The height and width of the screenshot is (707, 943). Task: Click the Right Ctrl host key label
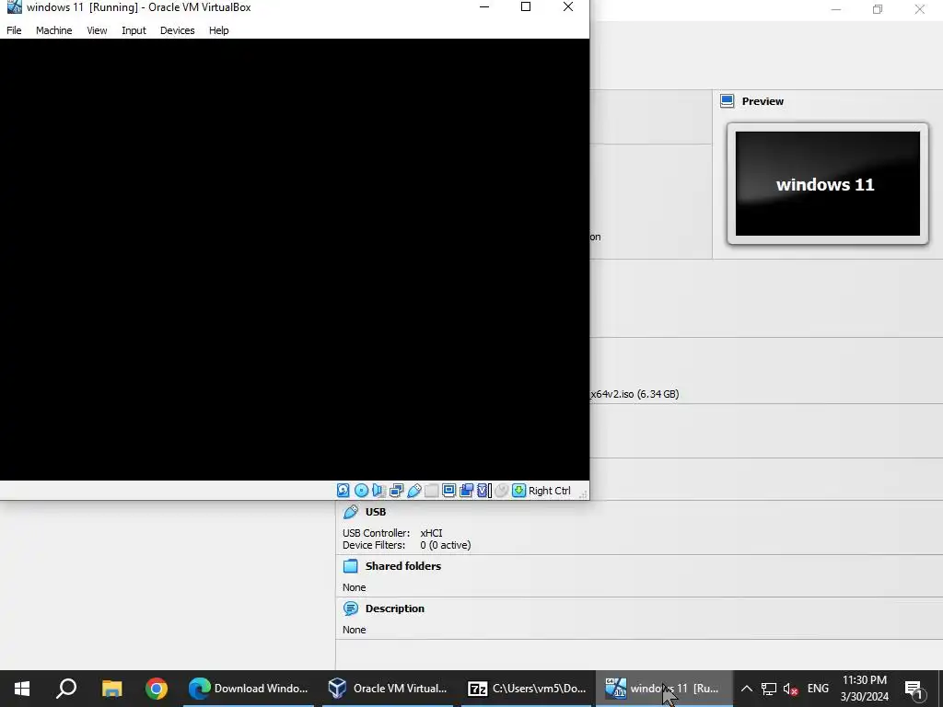pyautogui.click(x=549, y=491)
